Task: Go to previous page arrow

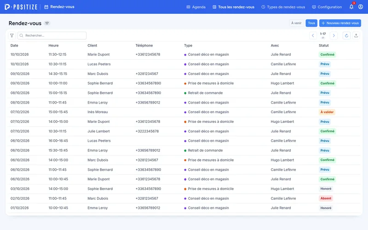Action: (x=313, y=36)
